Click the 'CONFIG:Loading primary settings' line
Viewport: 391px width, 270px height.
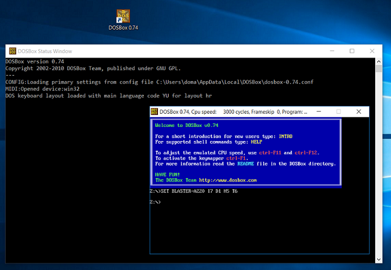tap(160, 82)
